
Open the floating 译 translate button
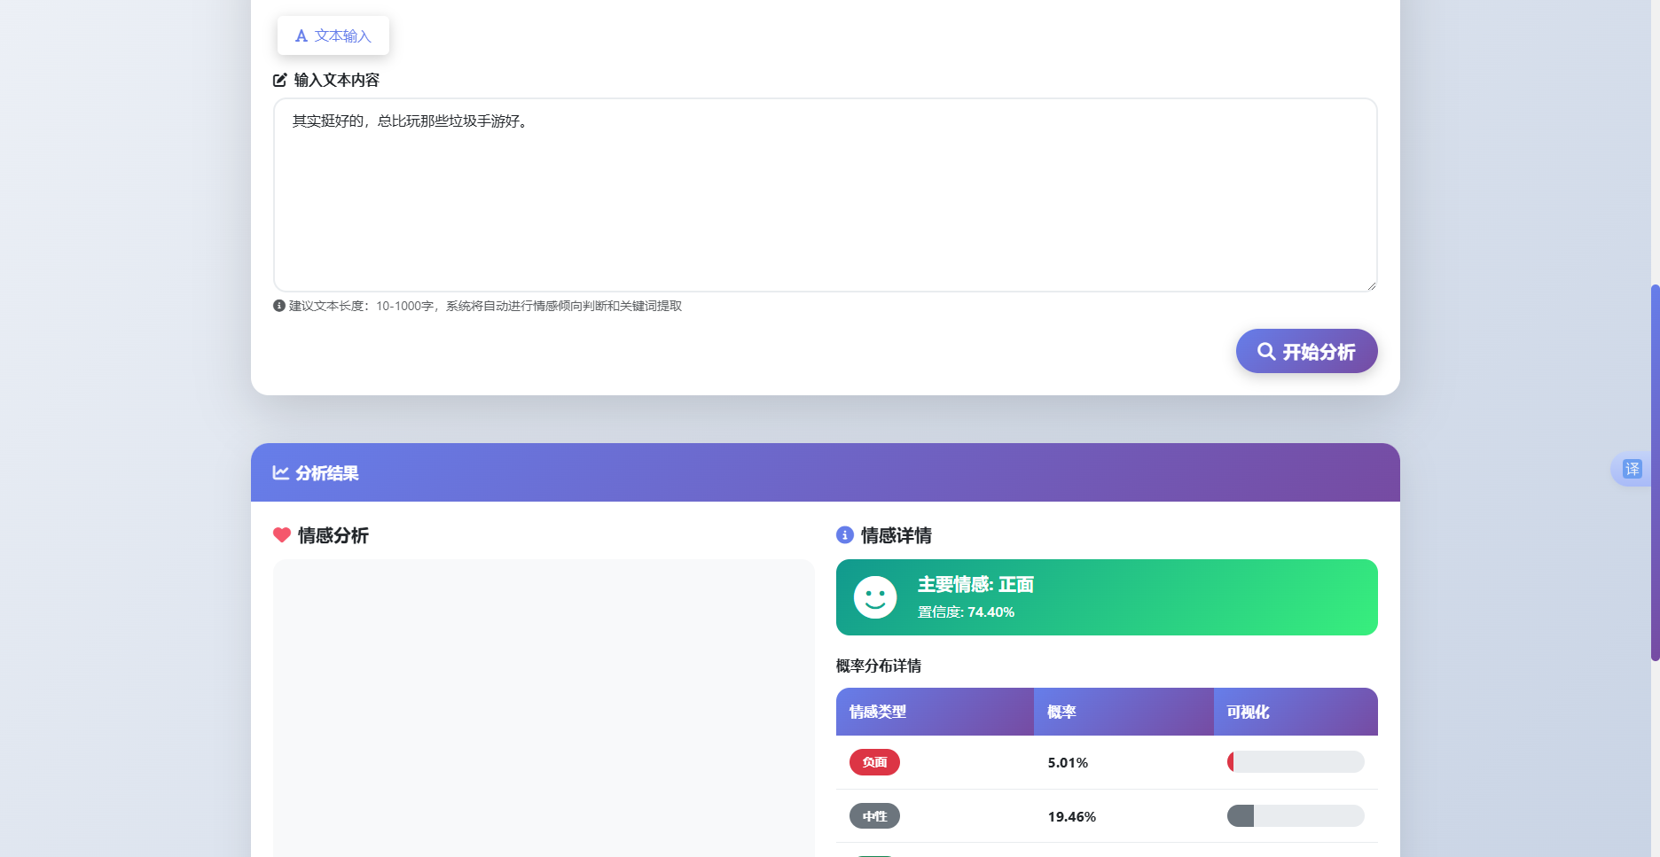click(1633, 469)
